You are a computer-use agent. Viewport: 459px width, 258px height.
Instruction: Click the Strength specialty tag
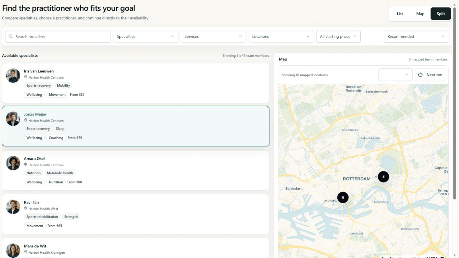click(71, 217)
